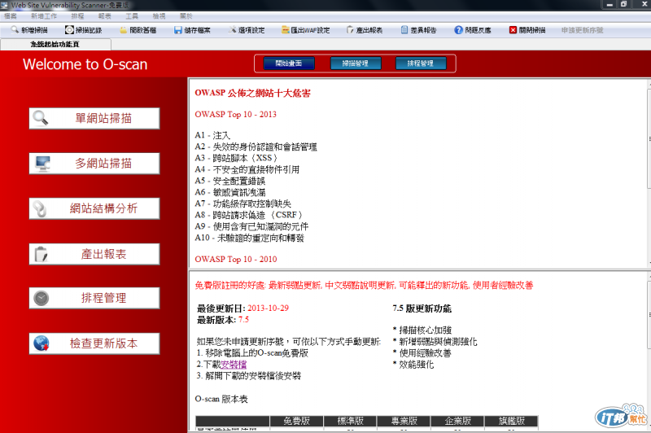
Task: Click the grayed 申請更新序號 toolbar item
Action: 582,30
